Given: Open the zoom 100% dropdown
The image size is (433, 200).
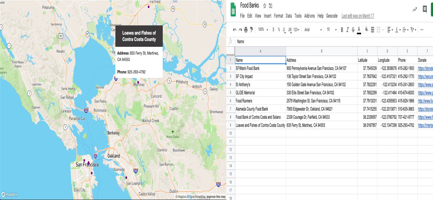Looking at the screenshot, I should 263,30.
